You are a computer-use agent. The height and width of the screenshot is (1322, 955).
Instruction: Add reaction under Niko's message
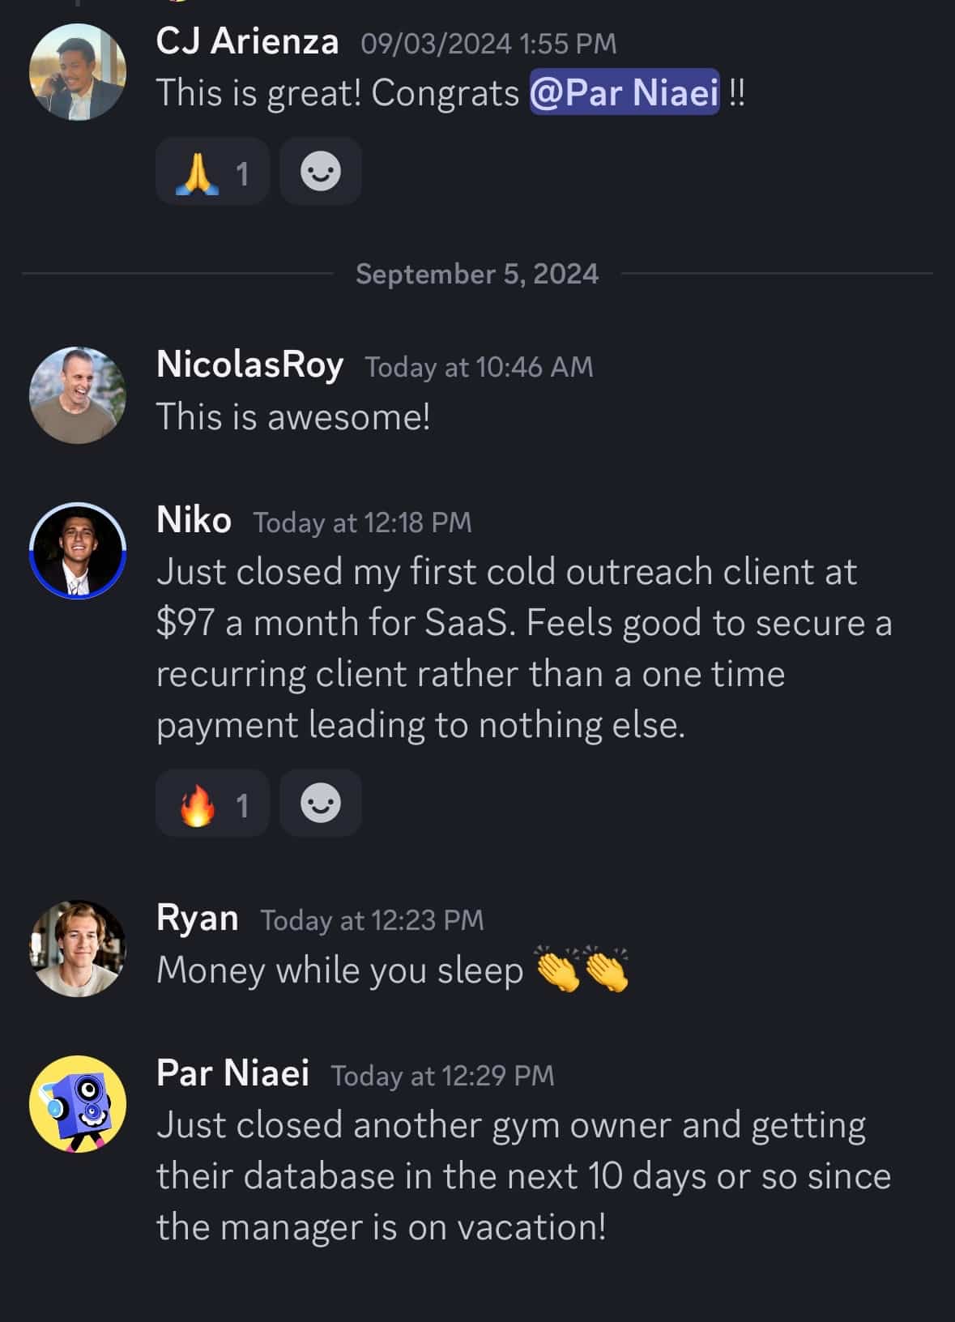coord(321,804)
